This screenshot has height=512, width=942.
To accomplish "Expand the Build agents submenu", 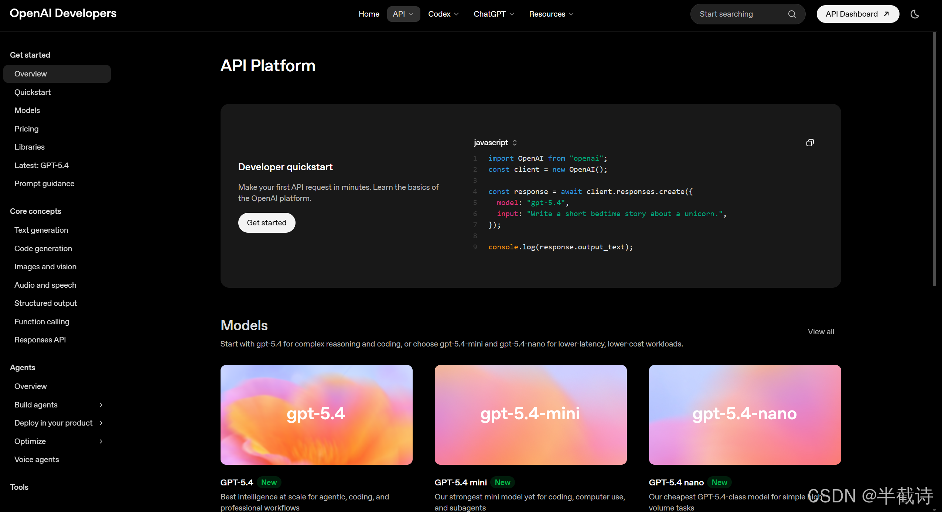I will click(101, 405).
